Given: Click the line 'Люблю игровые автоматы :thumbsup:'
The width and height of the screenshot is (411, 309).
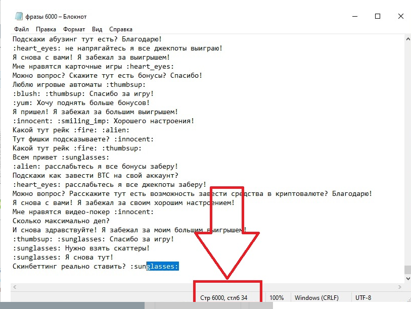Looking at the screenshot, I should click(79, 85).
